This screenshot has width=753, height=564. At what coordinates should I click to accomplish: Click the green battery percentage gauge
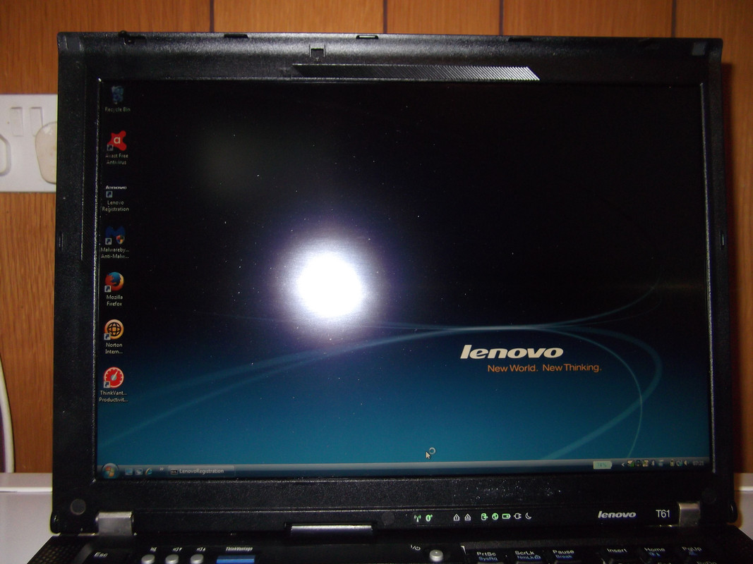coord(602,465)
